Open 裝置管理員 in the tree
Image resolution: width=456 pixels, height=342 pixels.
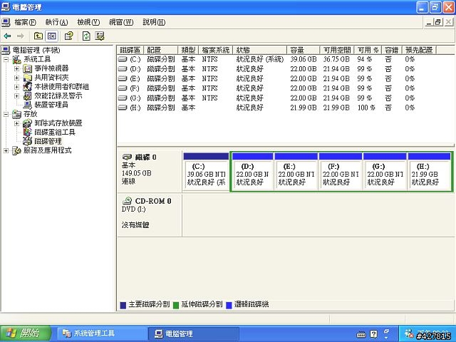51,105
